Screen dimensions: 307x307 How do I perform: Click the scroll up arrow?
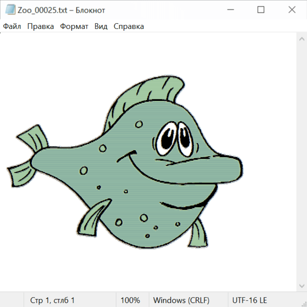pos(302,39)
